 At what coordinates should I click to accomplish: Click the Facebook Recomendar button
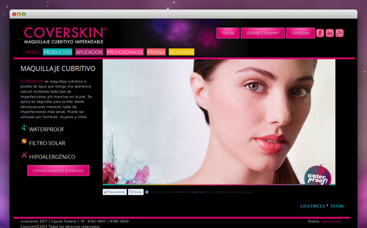(x=115, y=192)
